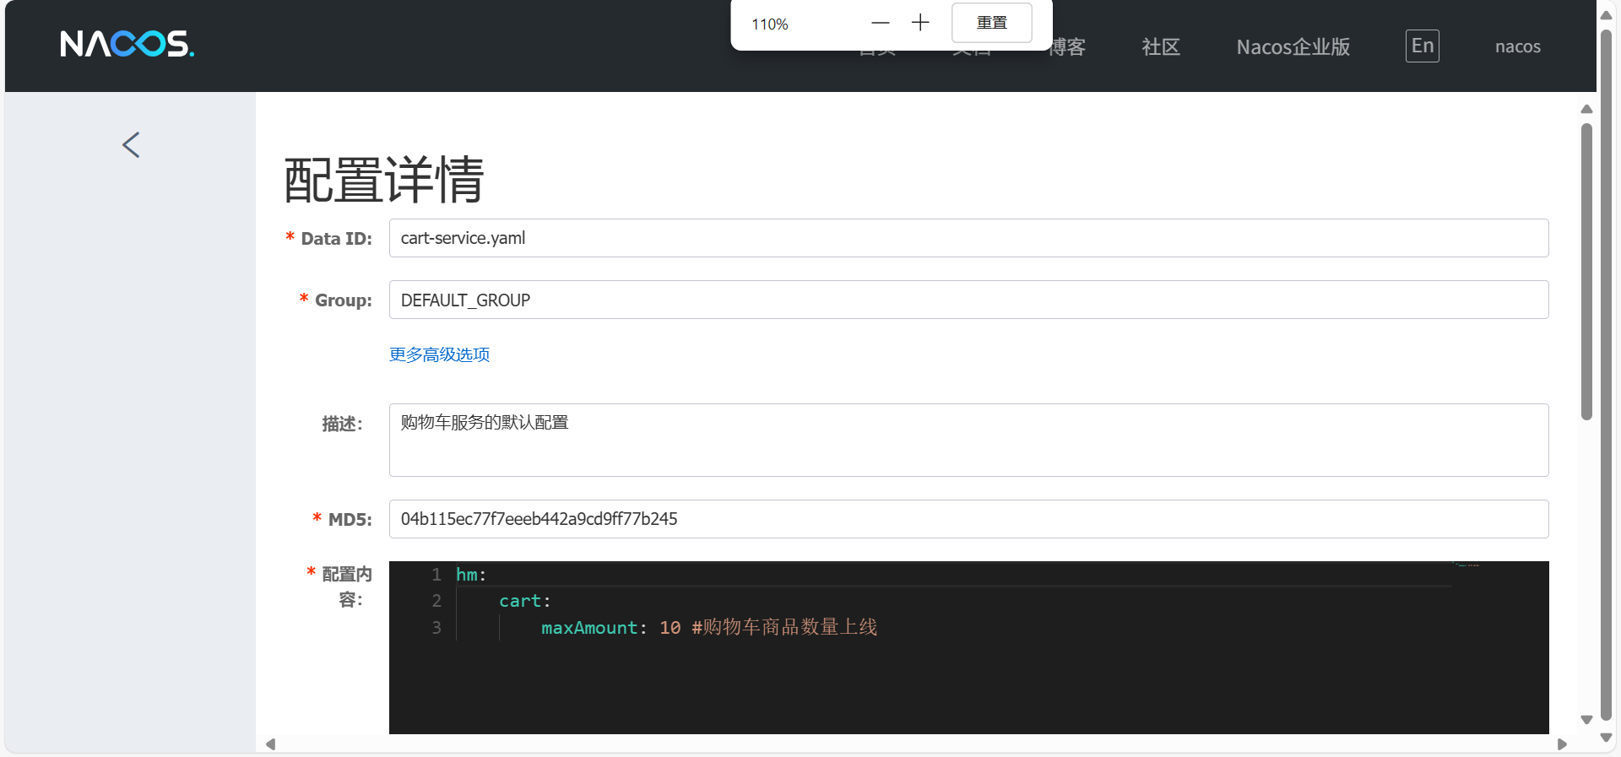Increase zoom with the plus icon
The image size is (1621, 757).
pos(920,24)
